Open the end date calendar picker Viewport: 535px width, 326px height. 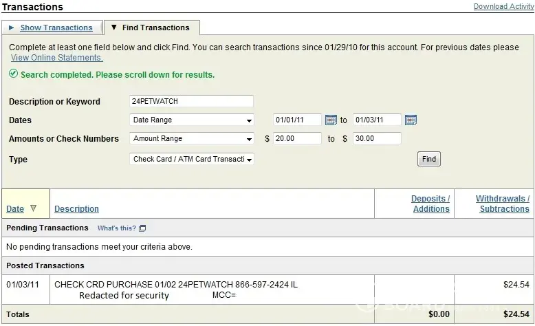point(411,120)
